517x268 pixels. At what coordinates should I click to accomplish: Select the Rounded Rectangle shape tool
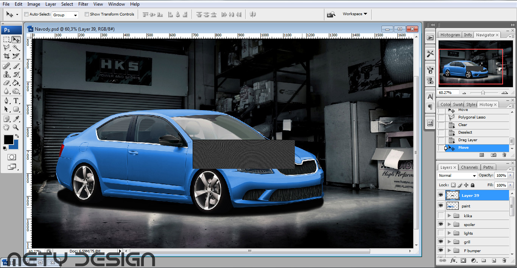[x=16, y=109]
